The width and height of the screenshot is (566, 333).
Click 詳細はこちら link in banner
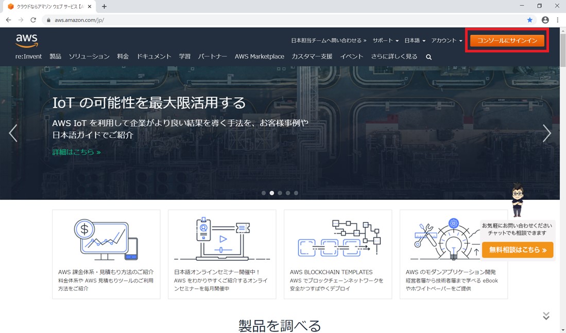click(x=76, y=152)
